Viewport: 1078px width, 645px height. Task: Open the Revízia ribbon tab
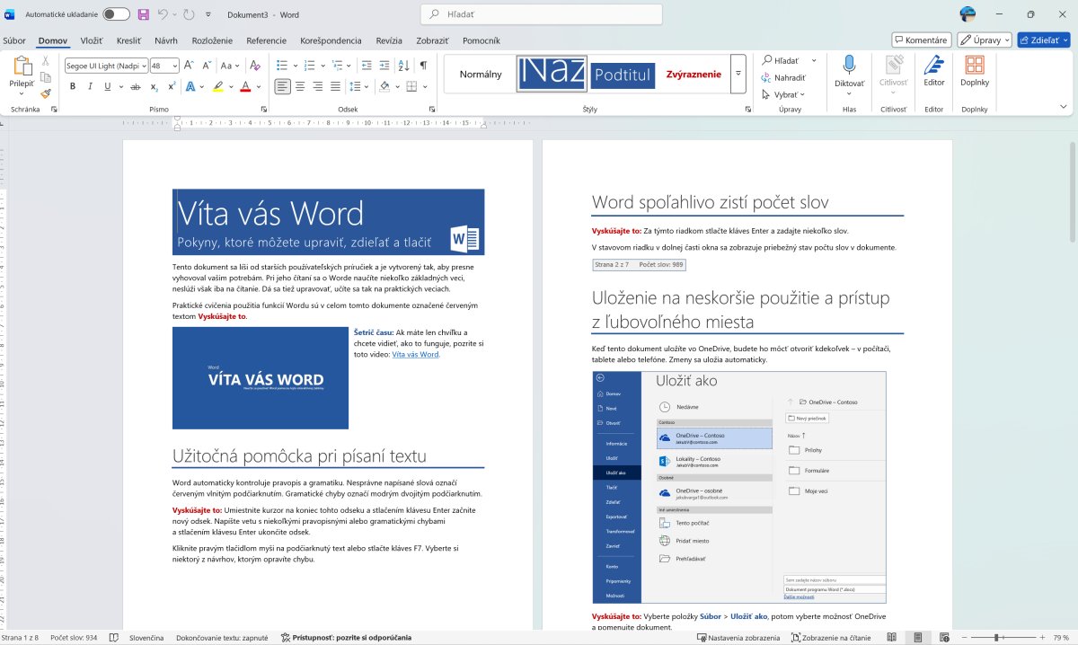(x=389, y=40)
